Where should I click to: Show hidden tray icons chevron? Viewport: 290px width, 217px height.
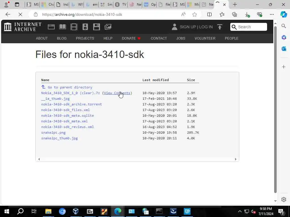click(240, 211)
